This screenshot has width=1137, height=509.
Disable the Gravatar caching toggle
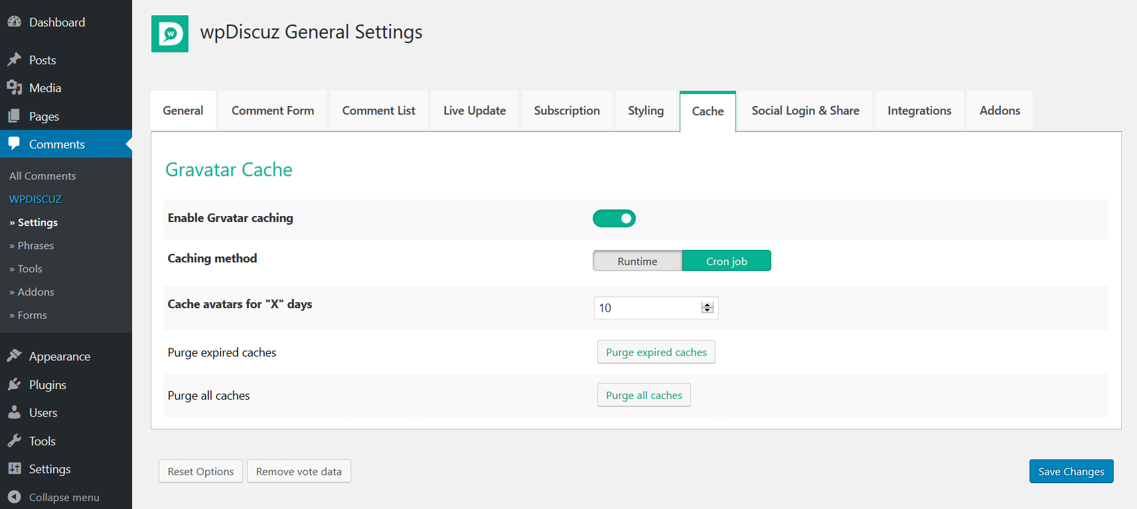pyautogui.click(x=614, y=218)
